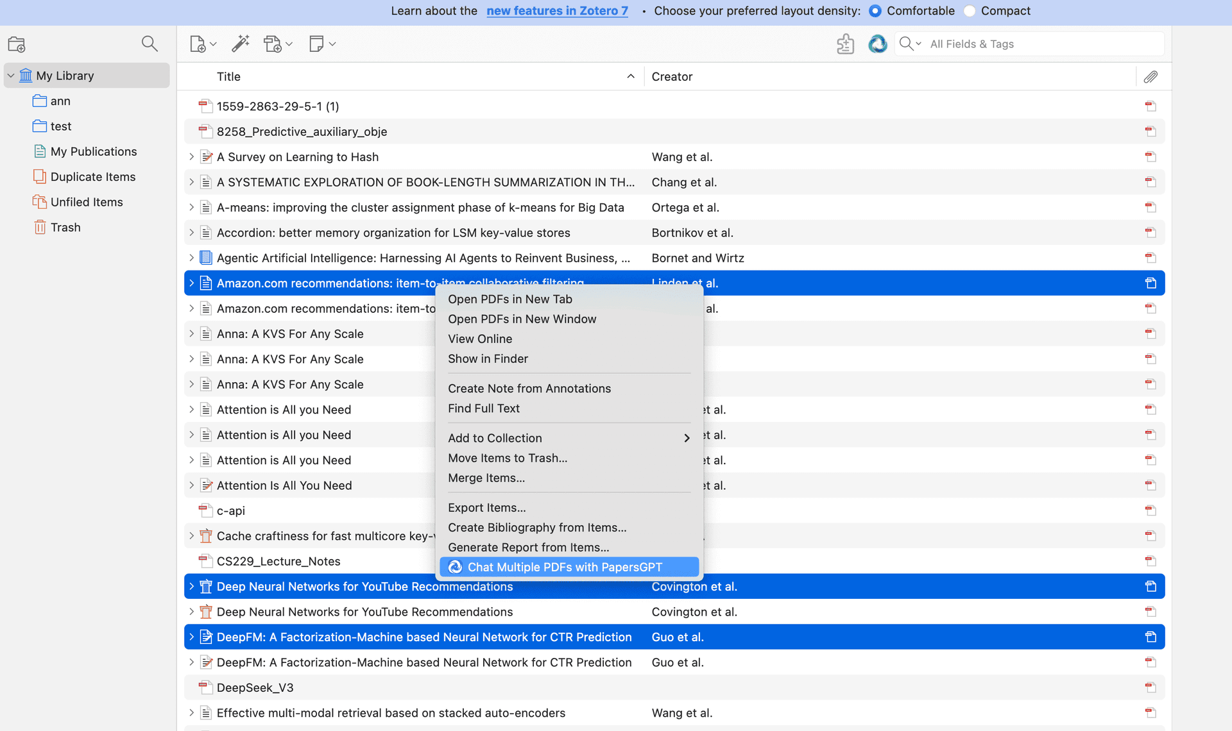
Task: Add item by identifier with the magic wand
Action: [x=240, y=44]
